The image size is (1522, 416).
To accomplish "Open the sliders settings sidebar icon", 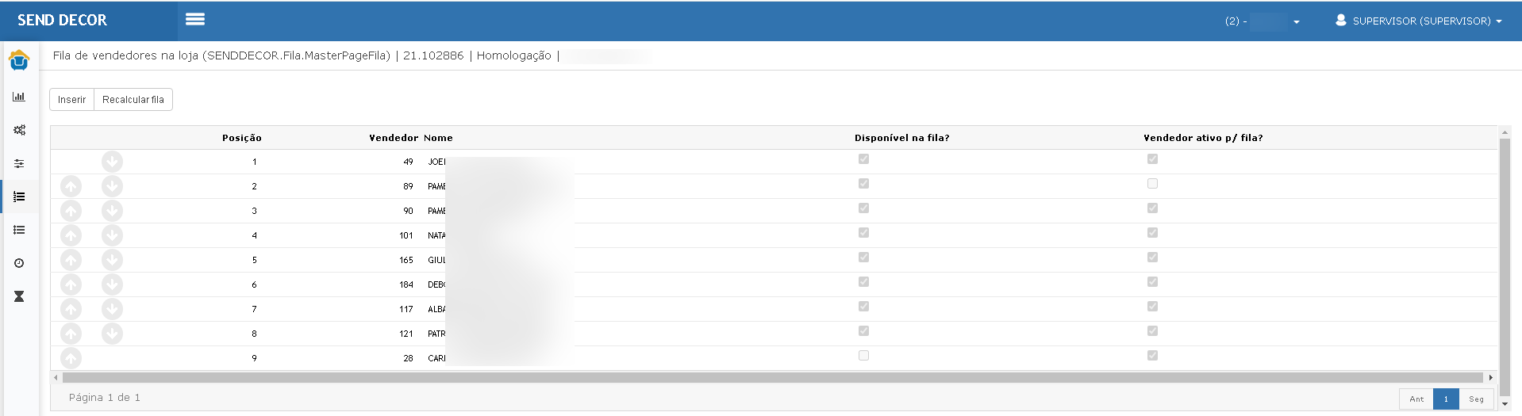I will click(19, 163).
